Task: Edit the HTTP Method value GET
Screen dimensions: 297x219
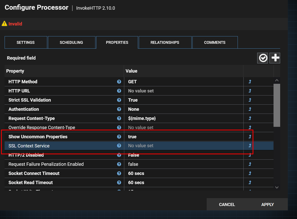Action: click(x=184, y=82)
